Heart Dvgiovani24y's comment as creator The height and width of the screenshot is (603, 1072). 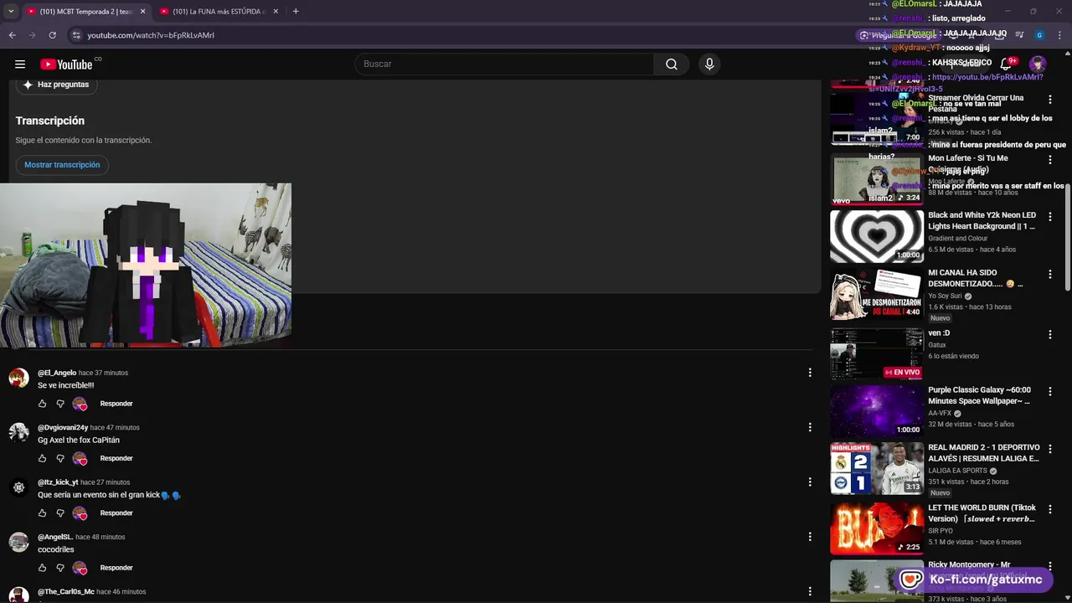pos(80,458)
